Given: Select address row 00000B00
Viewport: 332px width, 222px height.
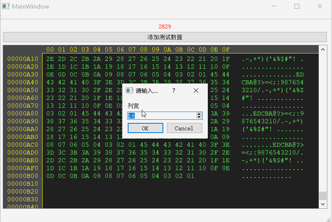Looking at the screenshot, I should pyautogui.click(x=23, y=176).
